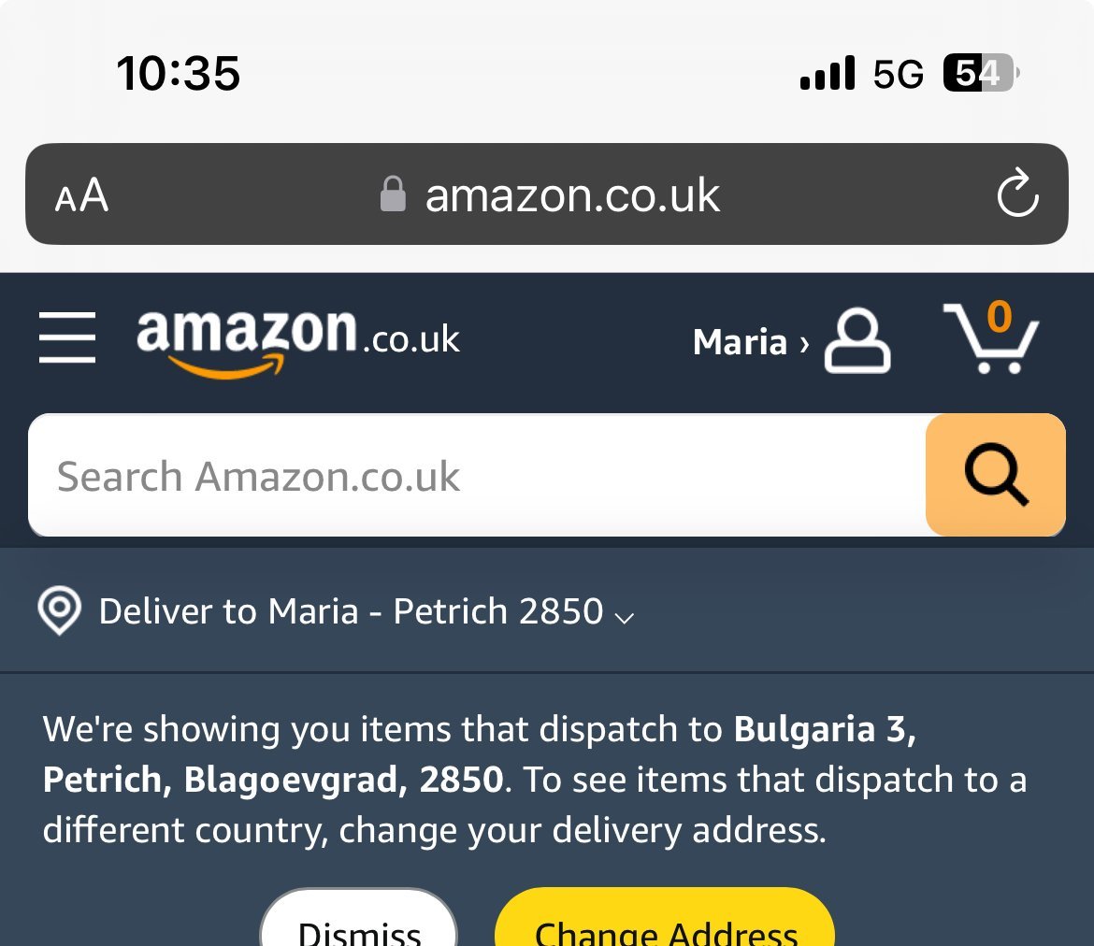Select Deliver to Maria - Petrich 2850
This screenshot has width=1094, height=946.
click(351, 611)
